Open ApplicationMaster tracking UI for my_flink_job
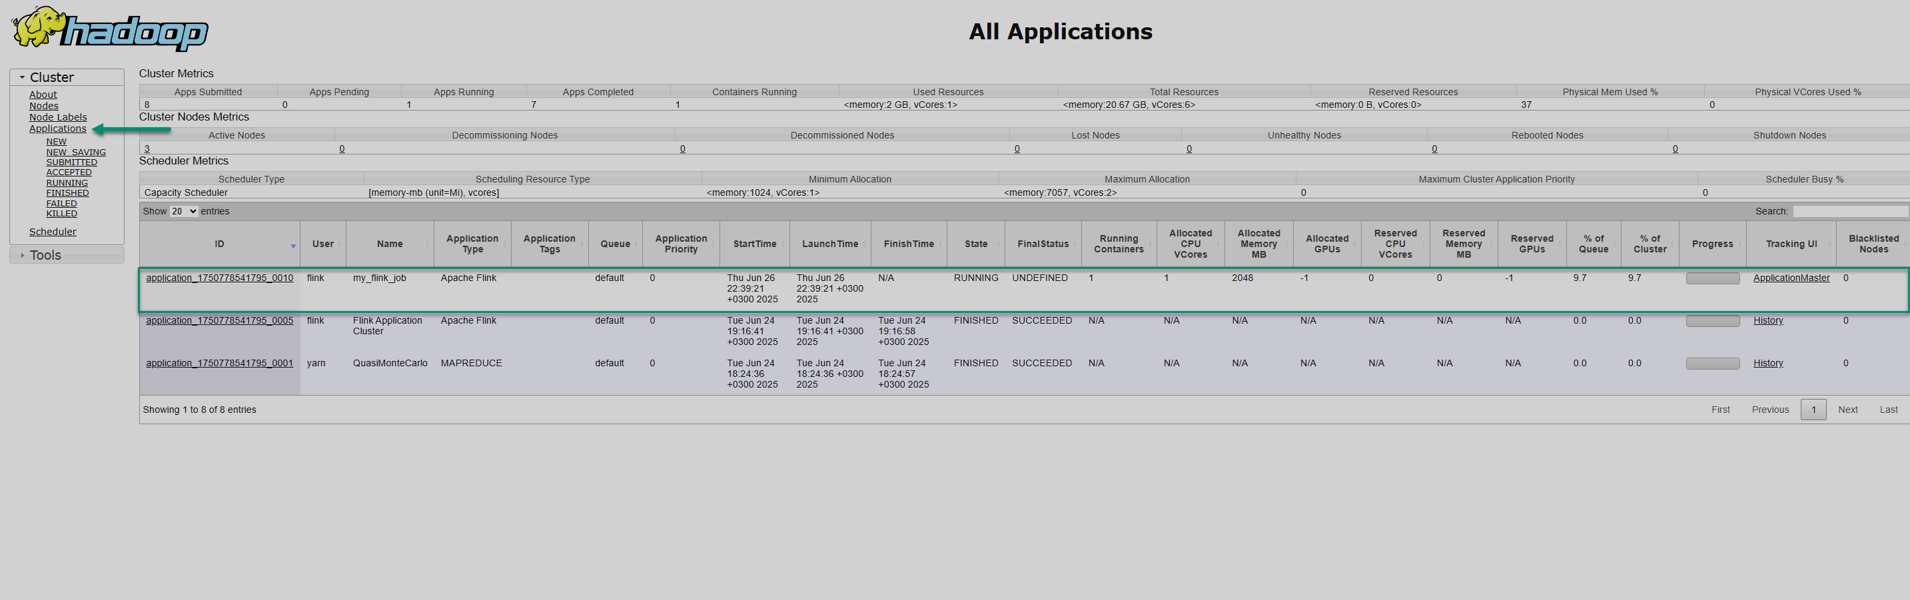The width and height of the screenshot is (1910, 600). [1791, 278]
